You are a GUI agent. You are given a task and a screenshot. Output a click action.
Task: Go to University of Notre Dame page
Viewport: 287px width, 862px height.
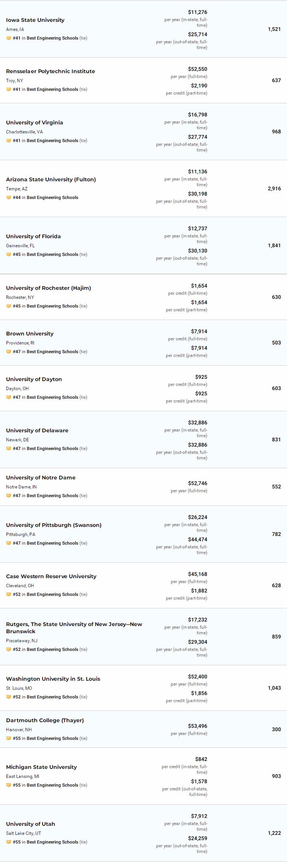pyautogui.click(x=41, y=478)
